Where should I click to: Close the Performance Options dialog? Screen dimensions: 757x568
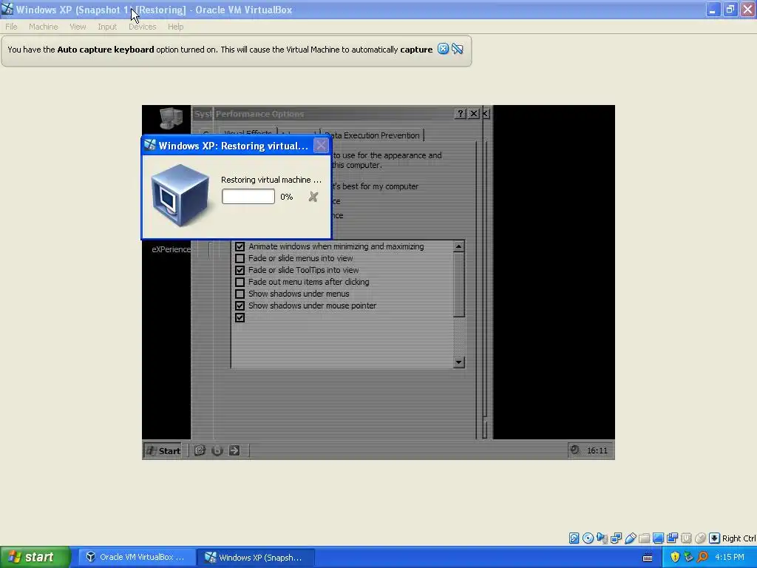[474, 113]
